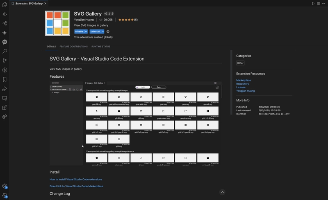Open the code chat bubble view

click(x=5, y=42)
